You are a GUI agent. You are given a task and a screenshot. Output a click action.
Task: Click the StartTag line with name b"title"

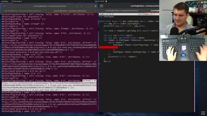point(48,14)
